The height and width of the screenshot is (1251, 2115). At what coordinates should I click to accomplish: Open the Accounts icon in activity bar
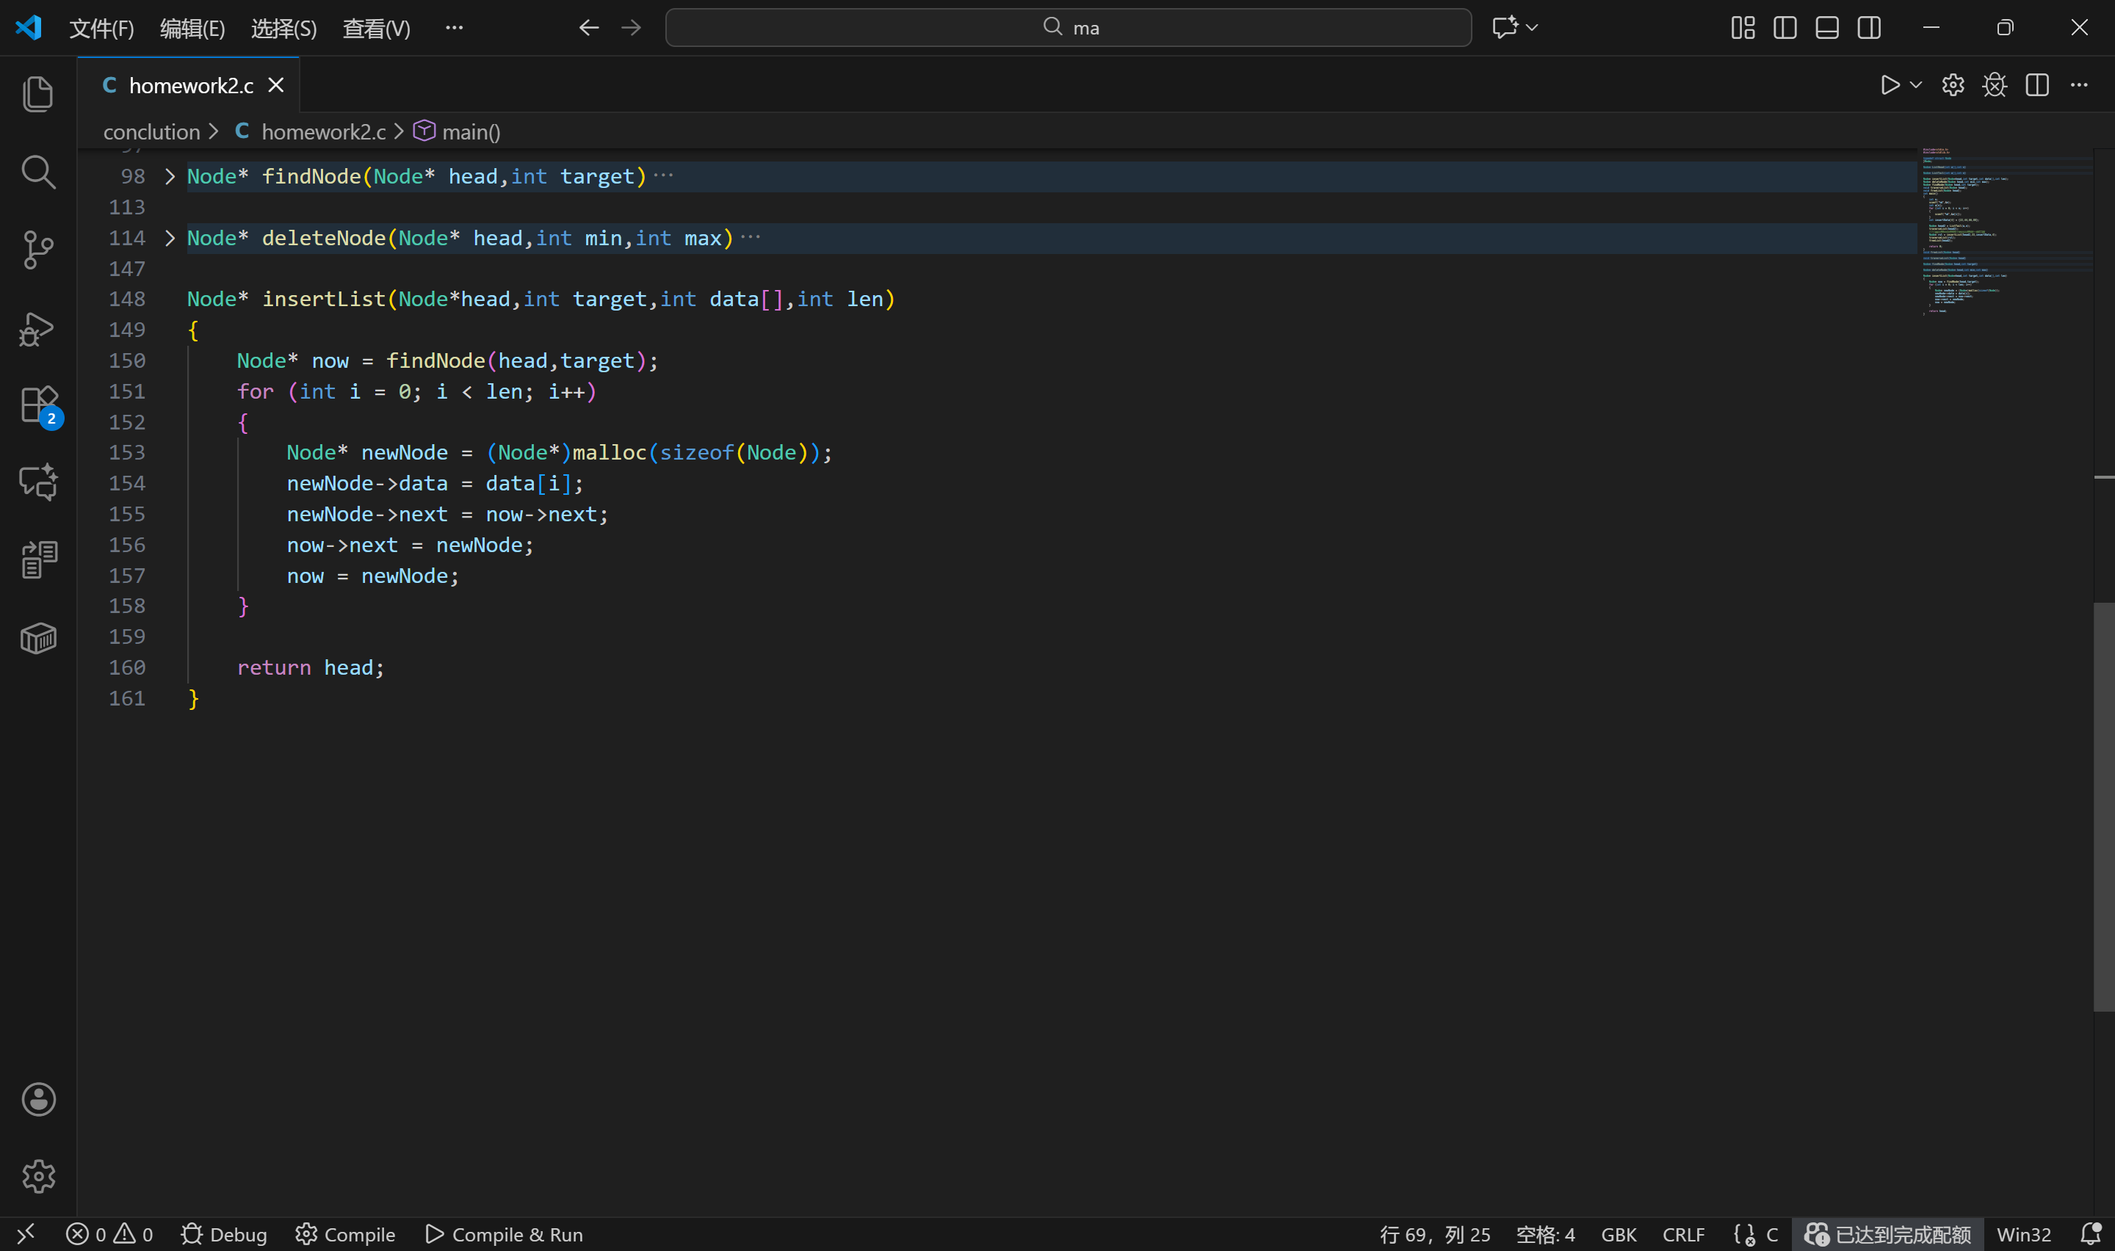(38, 1099)
